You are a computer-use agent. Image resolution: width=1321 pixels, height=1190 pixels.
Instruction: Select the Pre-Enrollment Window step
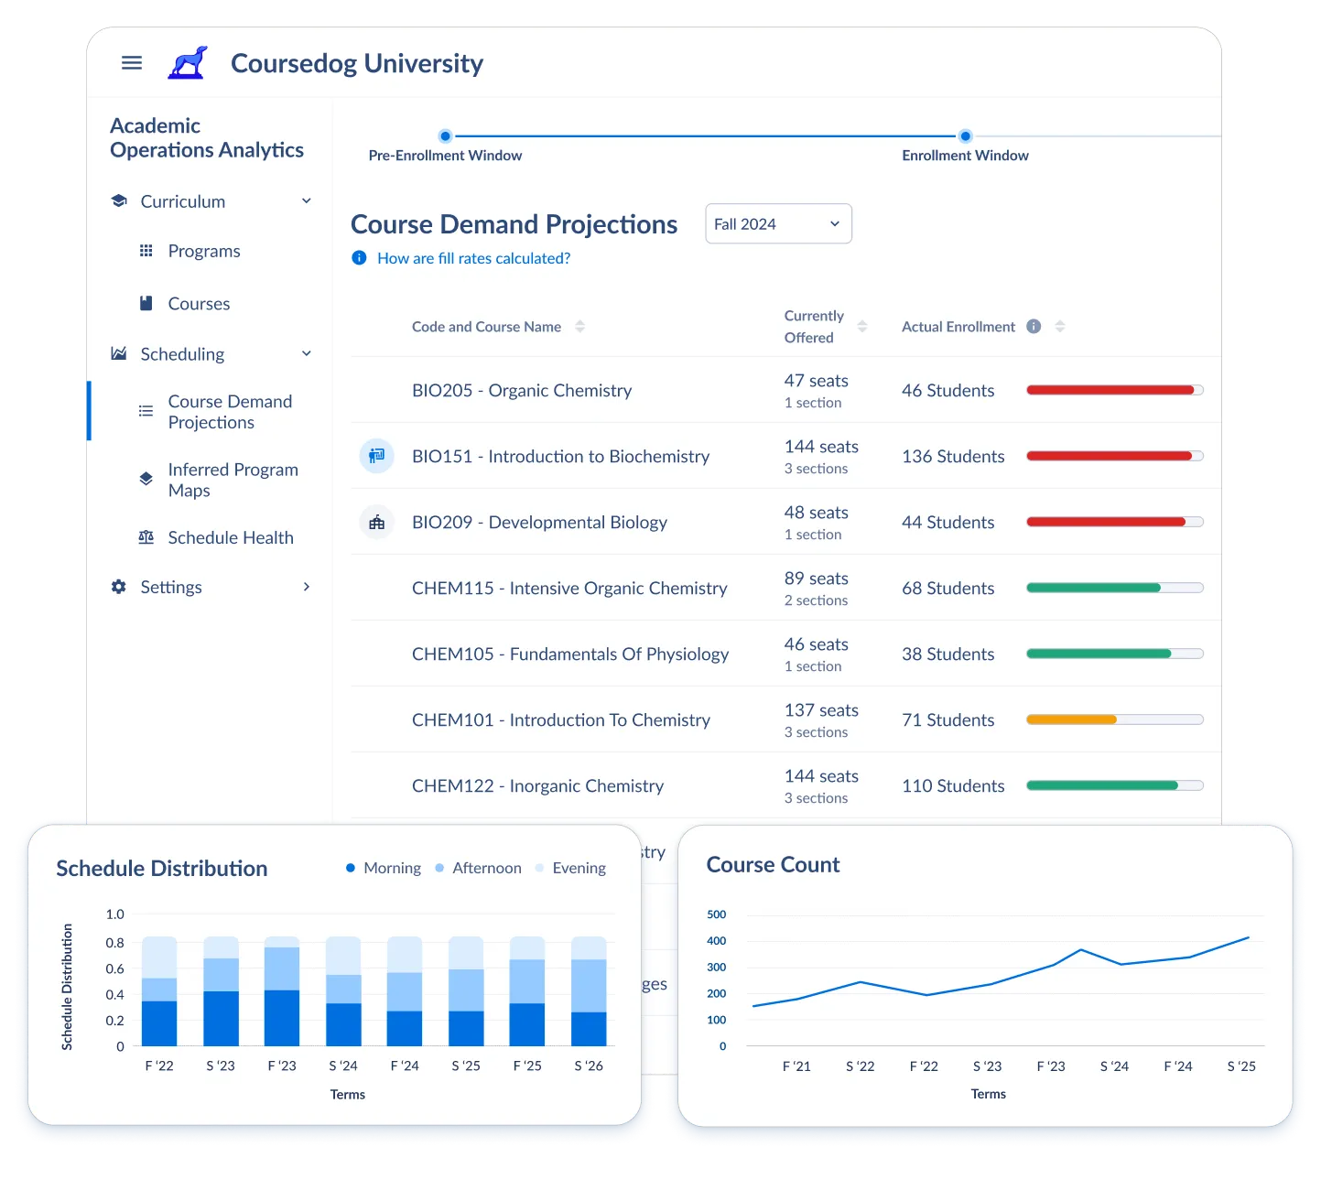click(x=445, y=135)
